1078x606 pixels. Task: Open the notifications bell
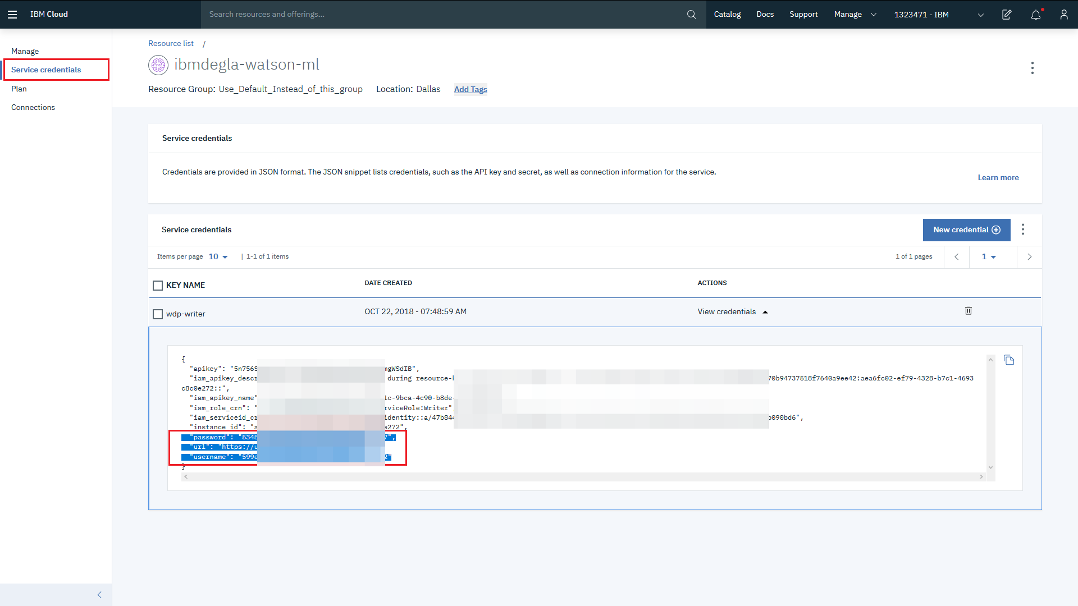tap(1036, 15)
